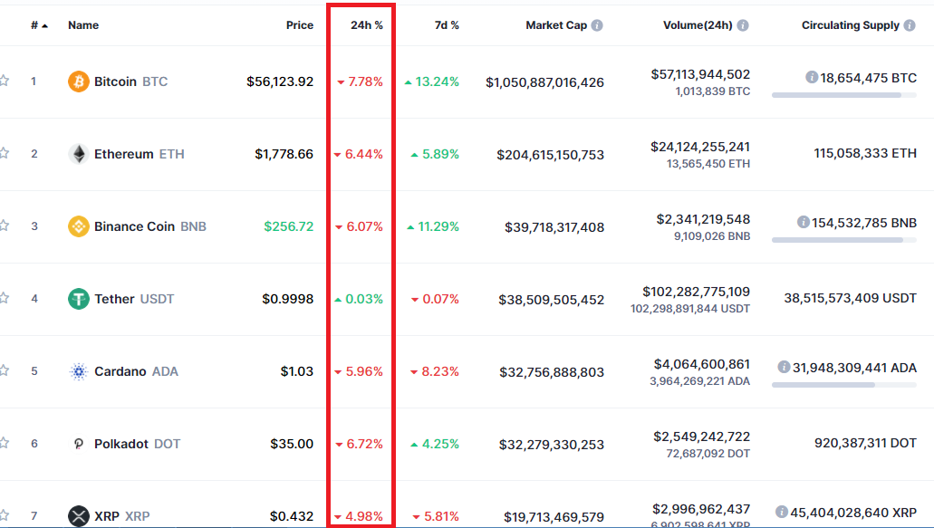This screenshot has width=934, height=528.
Task: Sort the table by 24h % column
Action: tap(366, 25)
